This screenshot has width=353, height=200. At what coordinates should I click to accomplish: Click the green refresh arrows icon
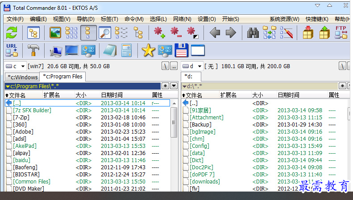[12, 33]
